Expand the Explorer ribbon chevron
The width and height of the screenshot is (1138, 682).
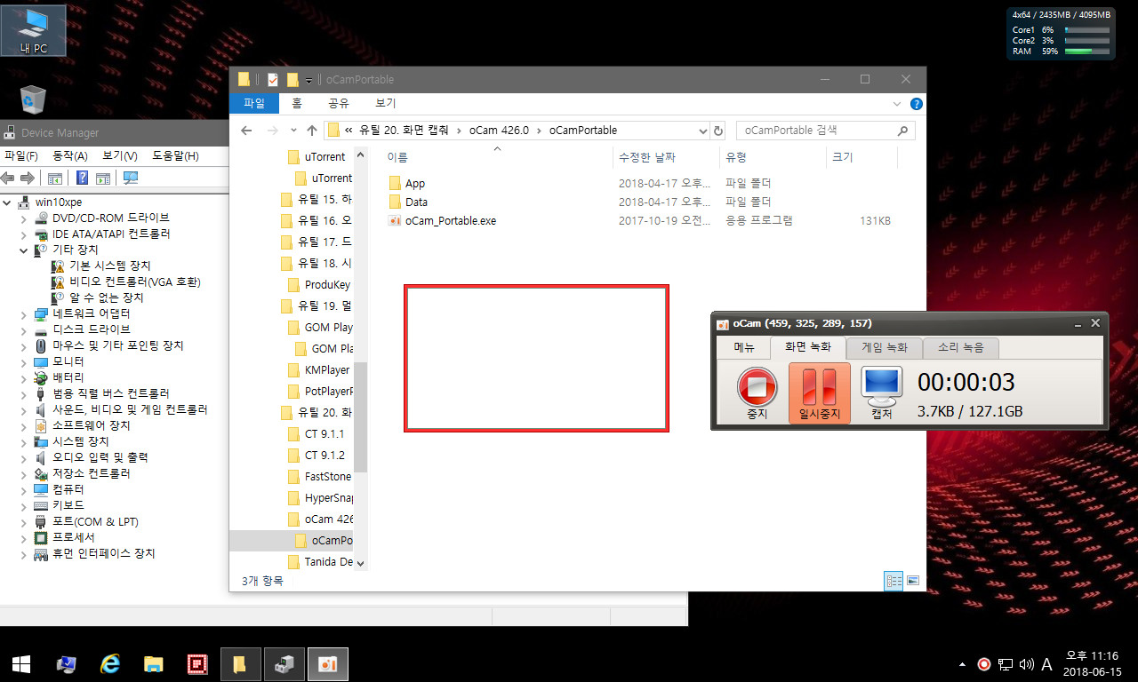pos(896,104)
